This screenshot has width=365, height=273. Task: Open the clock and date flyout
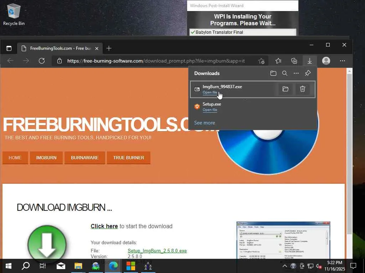pos(335,266)
